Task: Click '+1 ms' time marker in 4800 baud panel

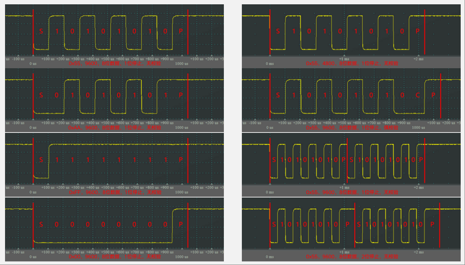Action: pyautogui.click(x=344, y=59)
